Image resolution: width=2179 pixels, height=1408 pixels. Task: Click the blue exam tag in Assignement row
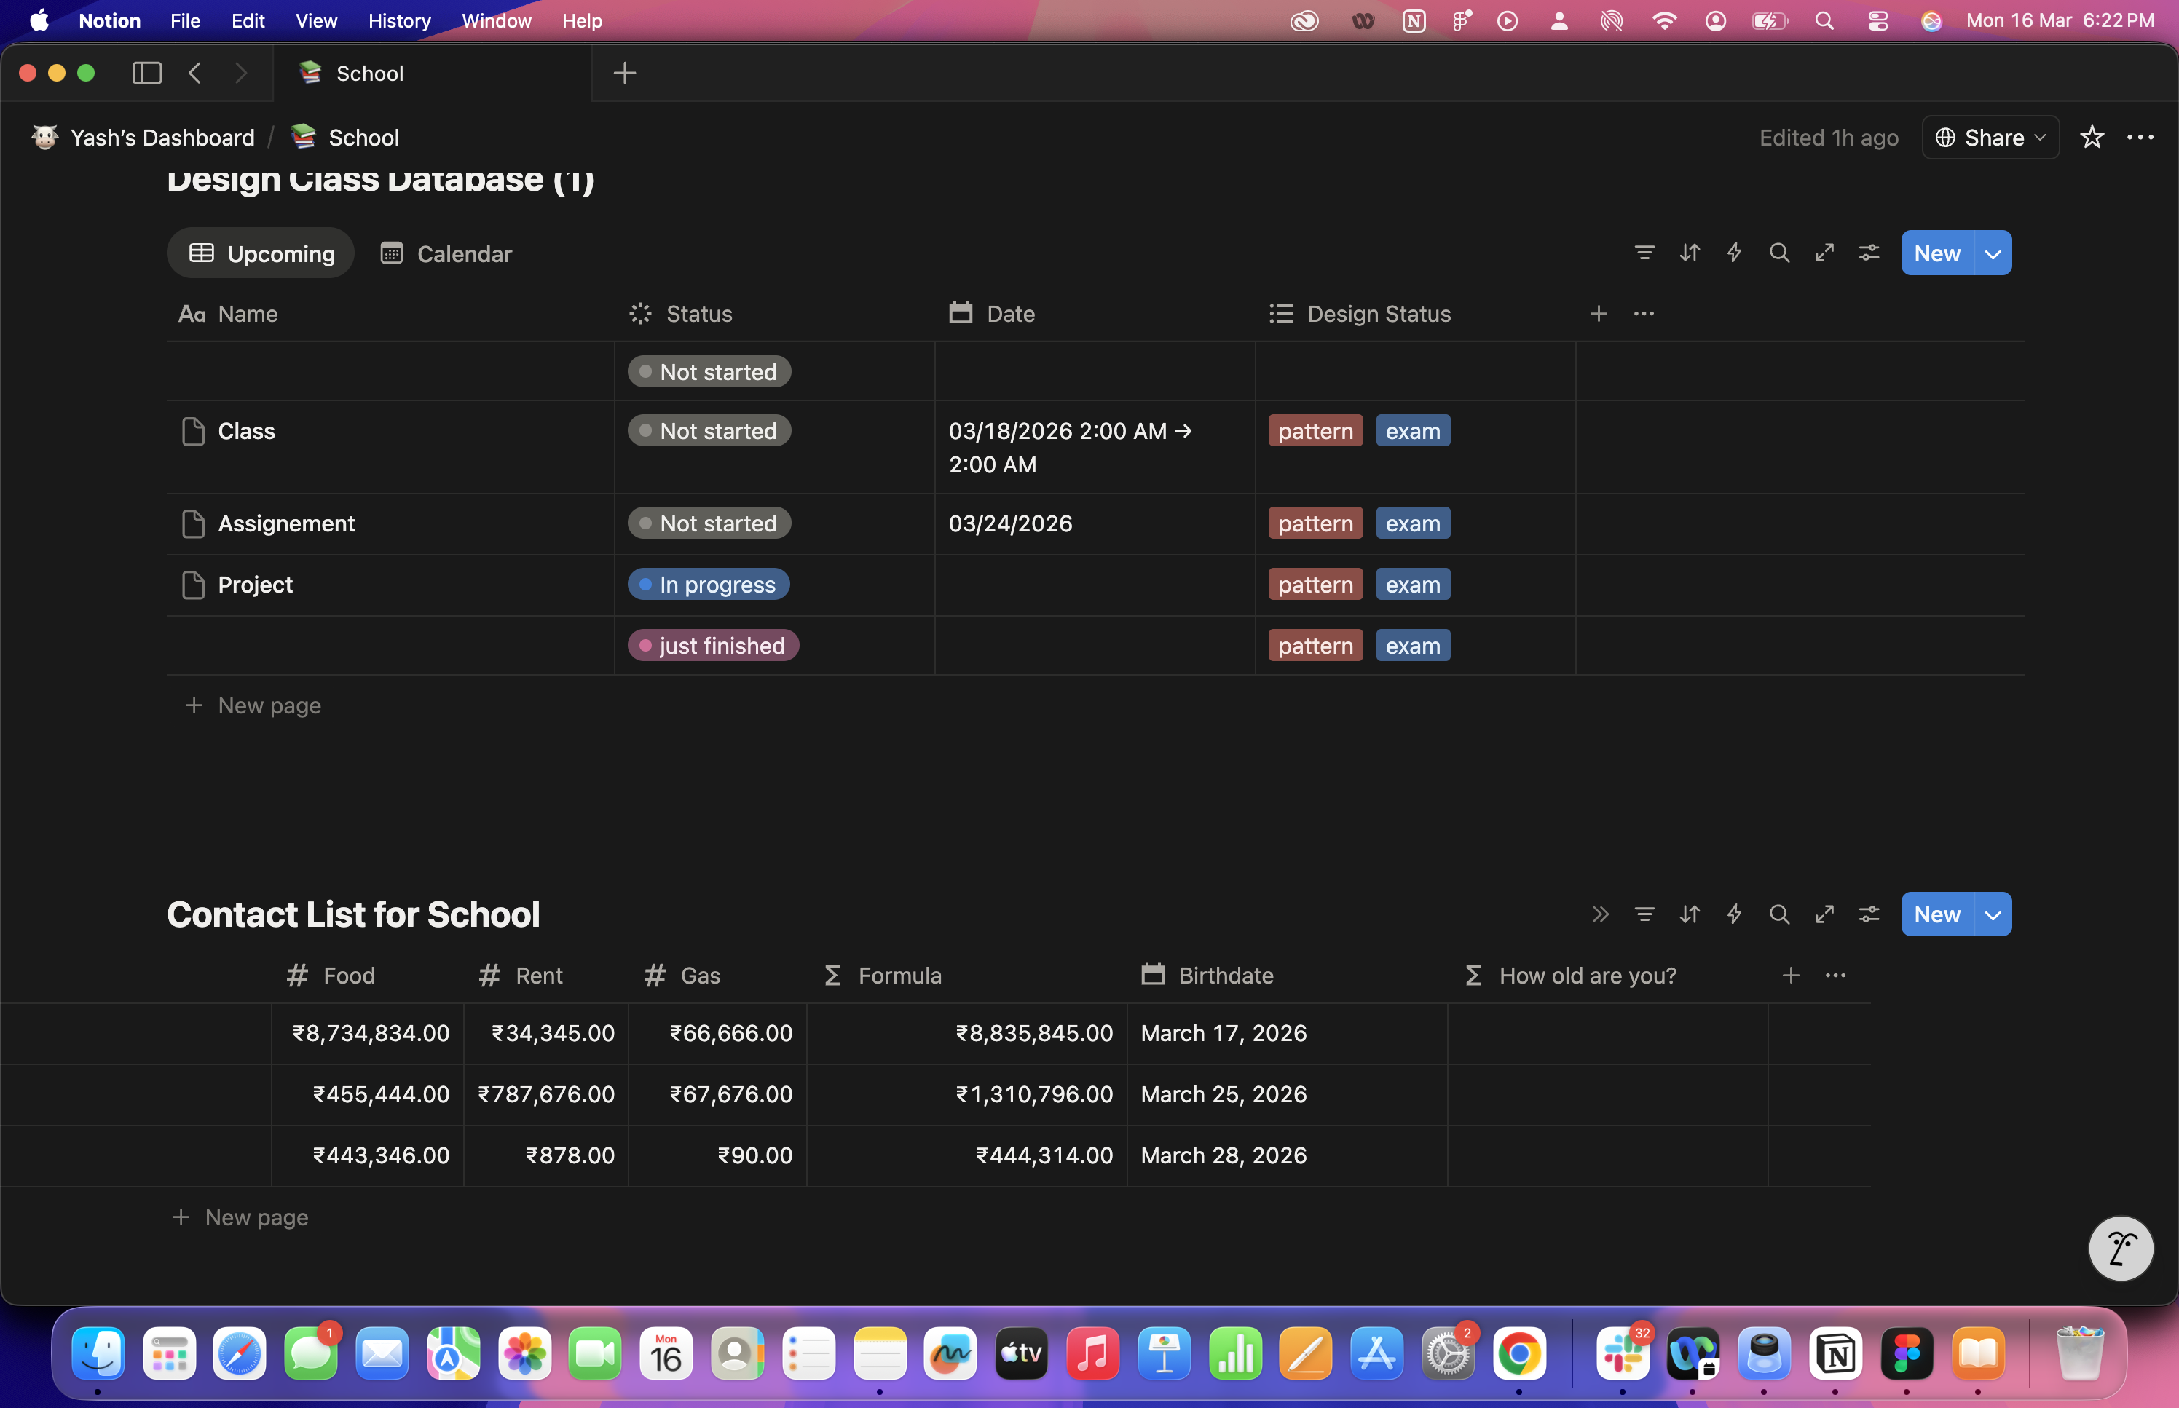(1413, 523)
